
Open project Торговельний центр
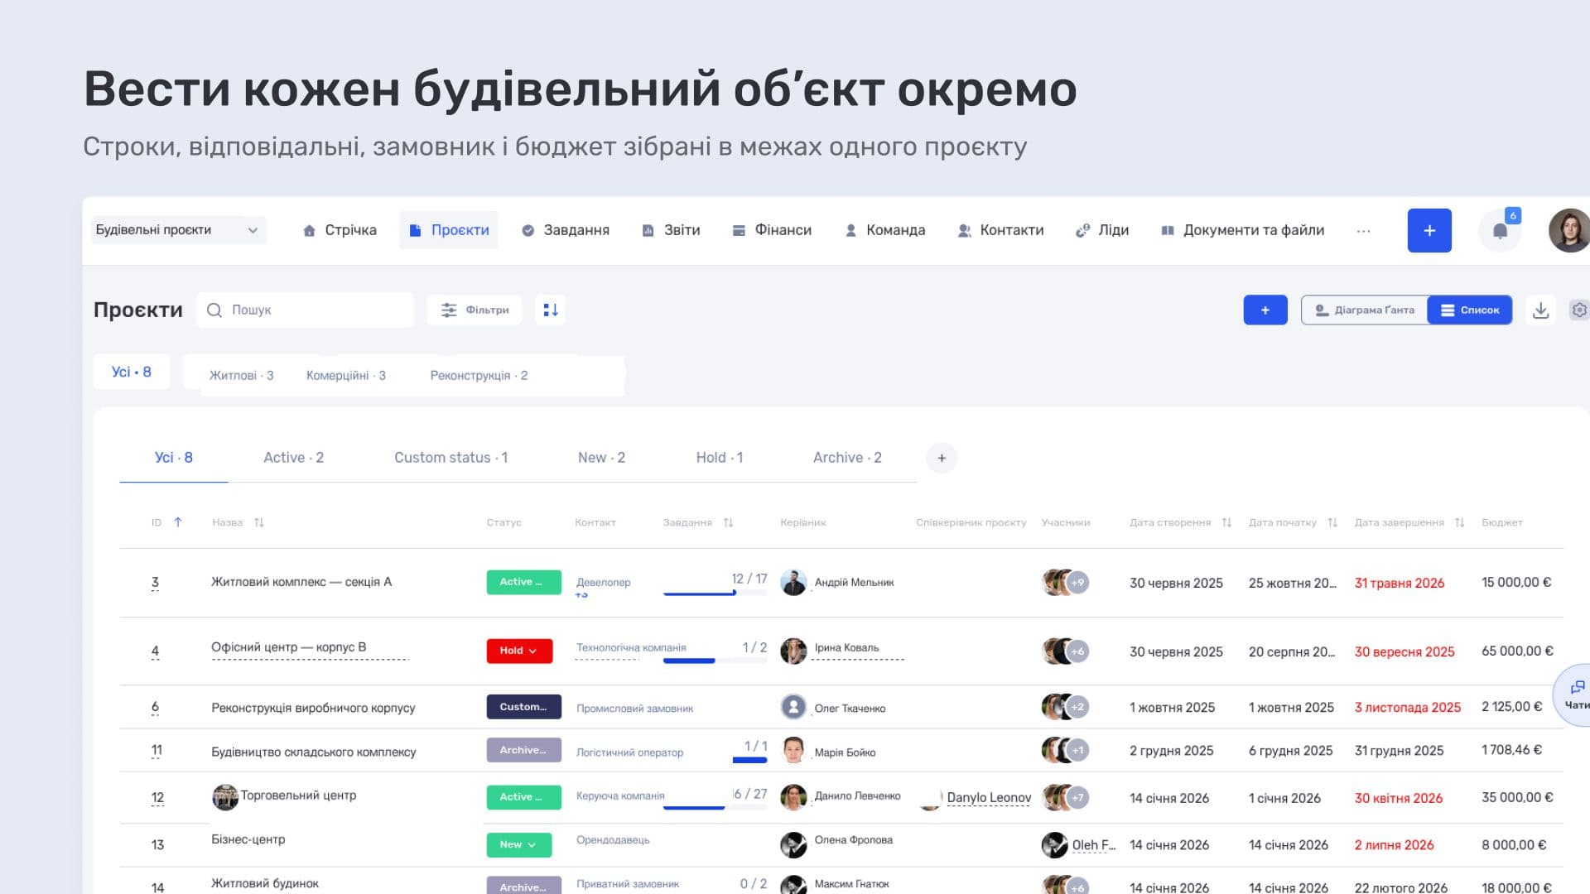coord(298,795)
